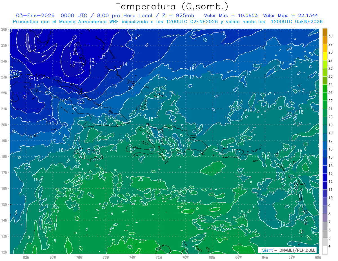Click "Pronóstico con el Modelo Atmósferico WRF" text
This screenshot has width=338, height=261.
click(x=66, y=22)
